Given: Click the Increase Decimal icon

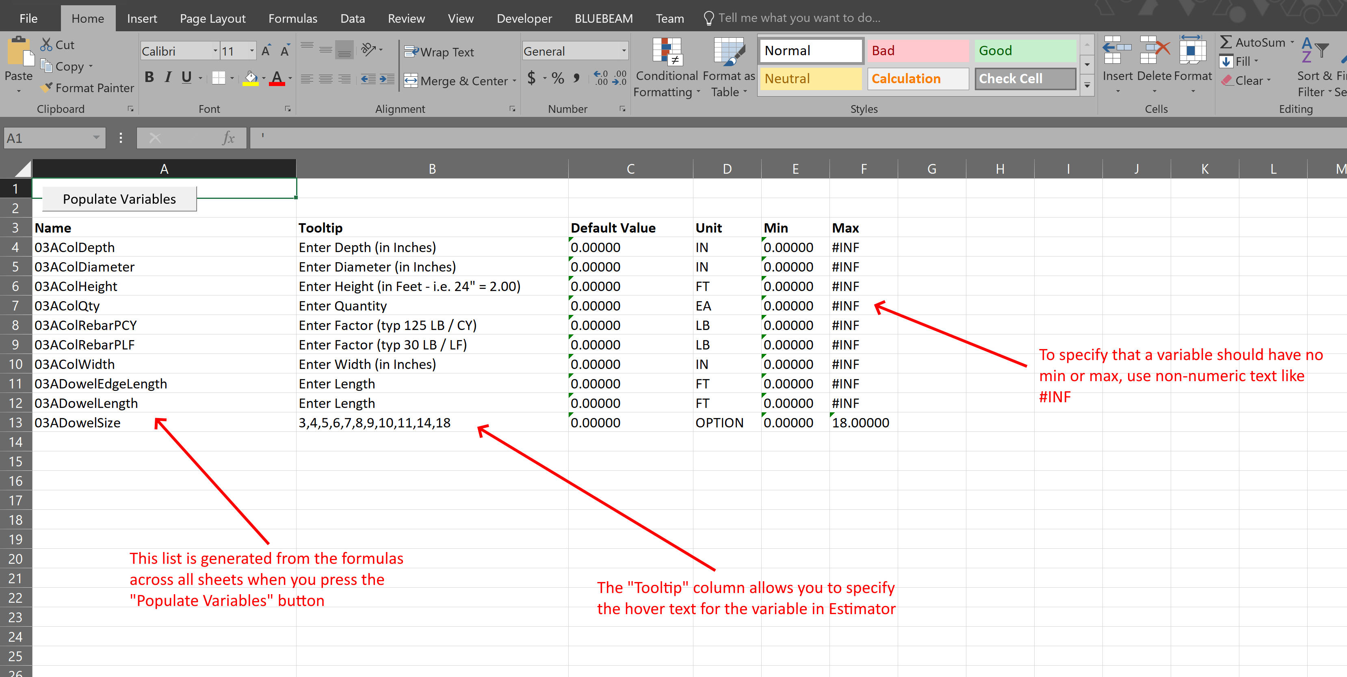Looking at the screenshot, I should [x=601, y=78].
